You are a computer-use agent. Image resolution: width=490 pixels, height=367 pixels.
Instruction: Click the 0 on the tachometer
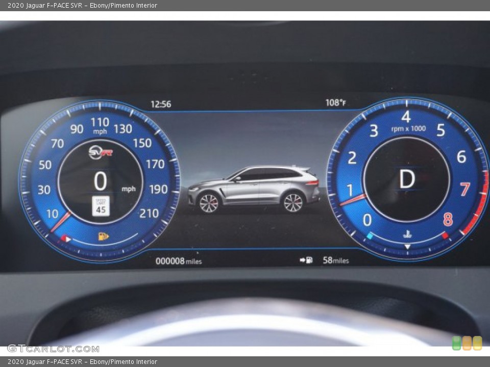click(x=367, y=220)
